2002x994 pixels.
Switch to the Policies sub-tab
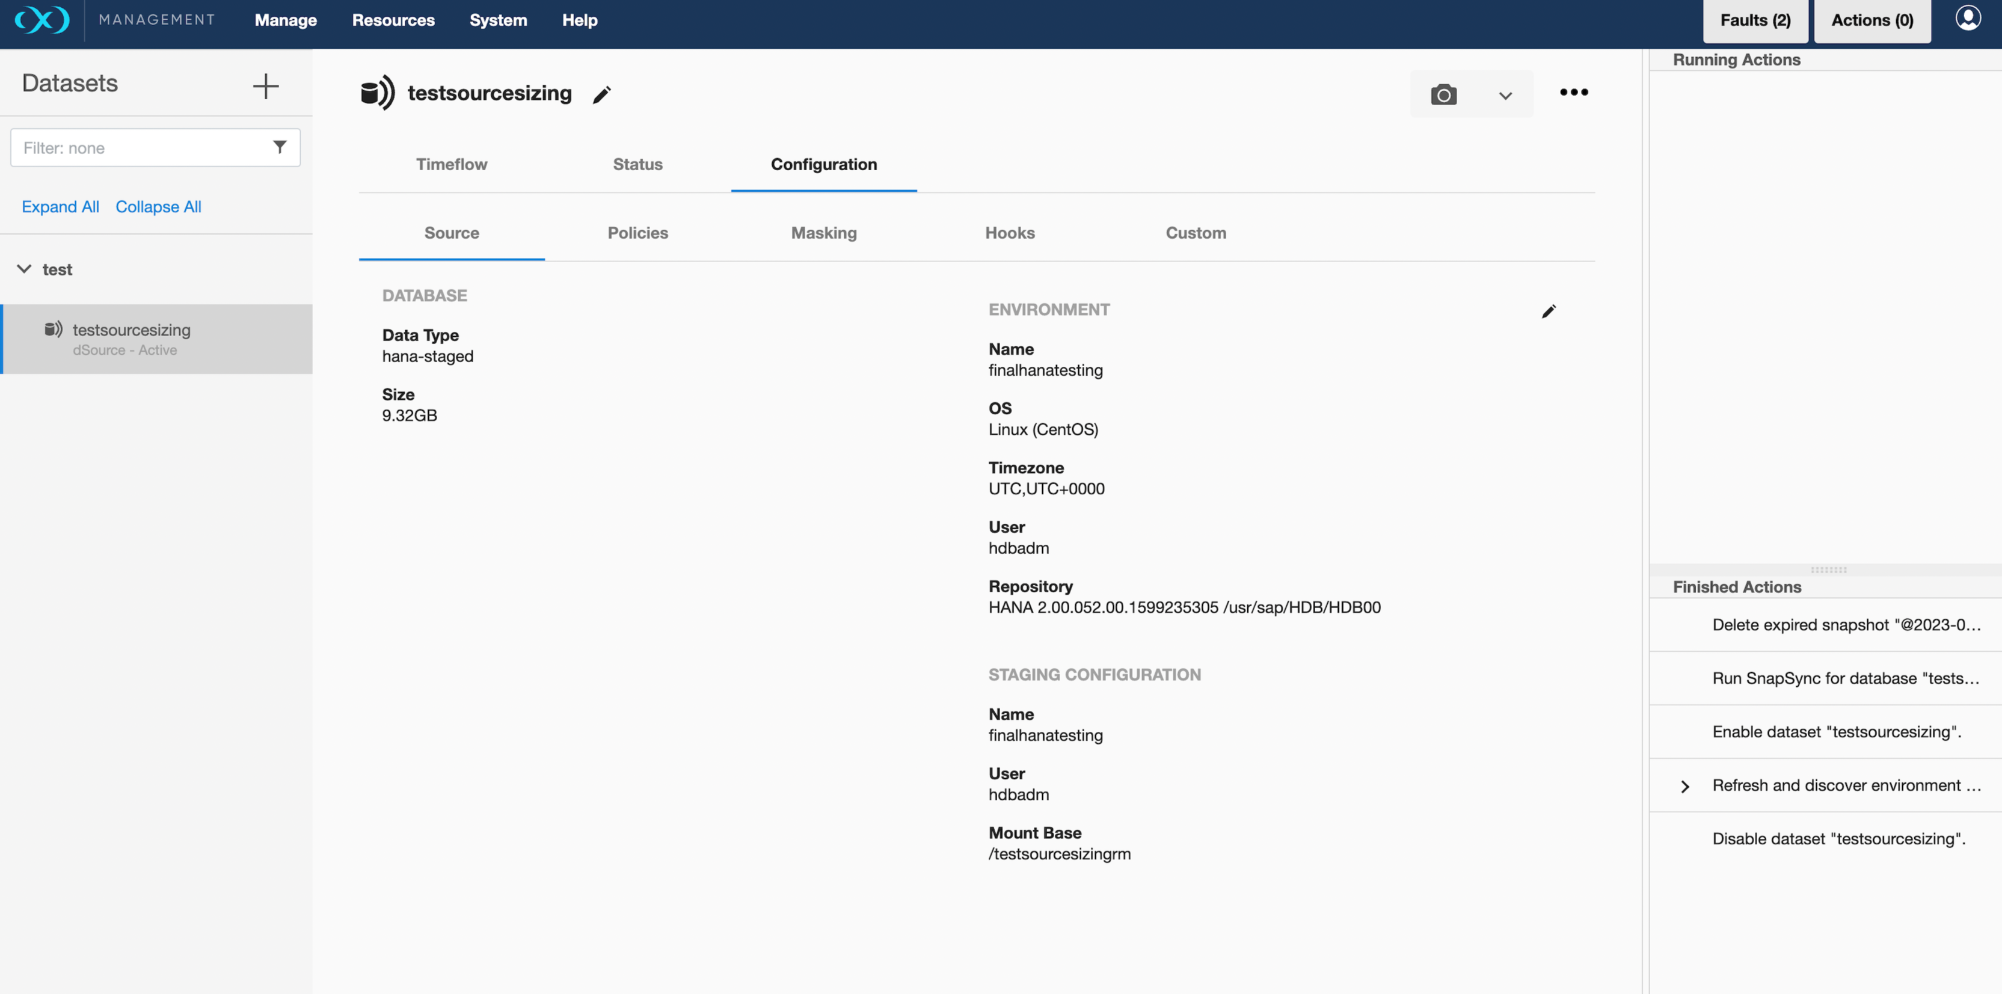coord(636,232)
